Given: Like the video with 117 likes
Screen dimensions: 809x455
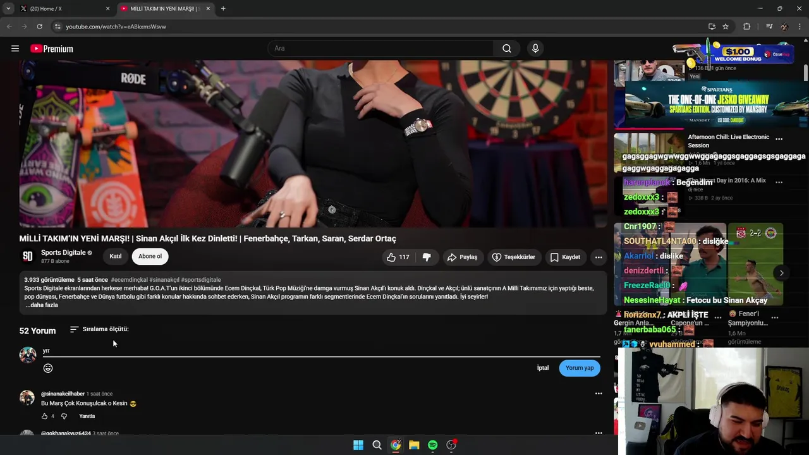Looking at the screenshot, I should (x=398, y=257).
